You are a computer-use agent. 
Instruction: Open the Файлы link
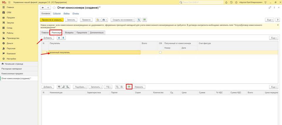click(66, 13)
